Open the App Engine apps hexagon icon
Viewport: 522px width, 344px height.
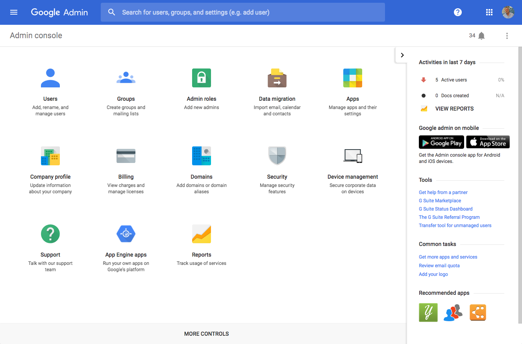coord(126,234)
